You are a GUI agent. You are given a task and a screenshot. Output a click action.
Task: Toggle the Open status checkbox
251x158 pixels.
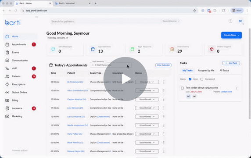(190, 79)
